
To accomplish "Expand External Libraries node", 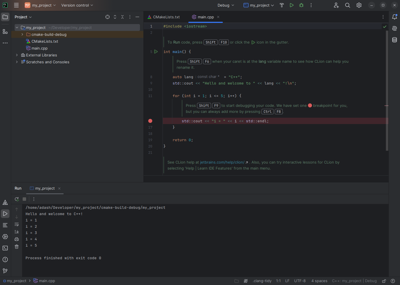I will point(17,55).
